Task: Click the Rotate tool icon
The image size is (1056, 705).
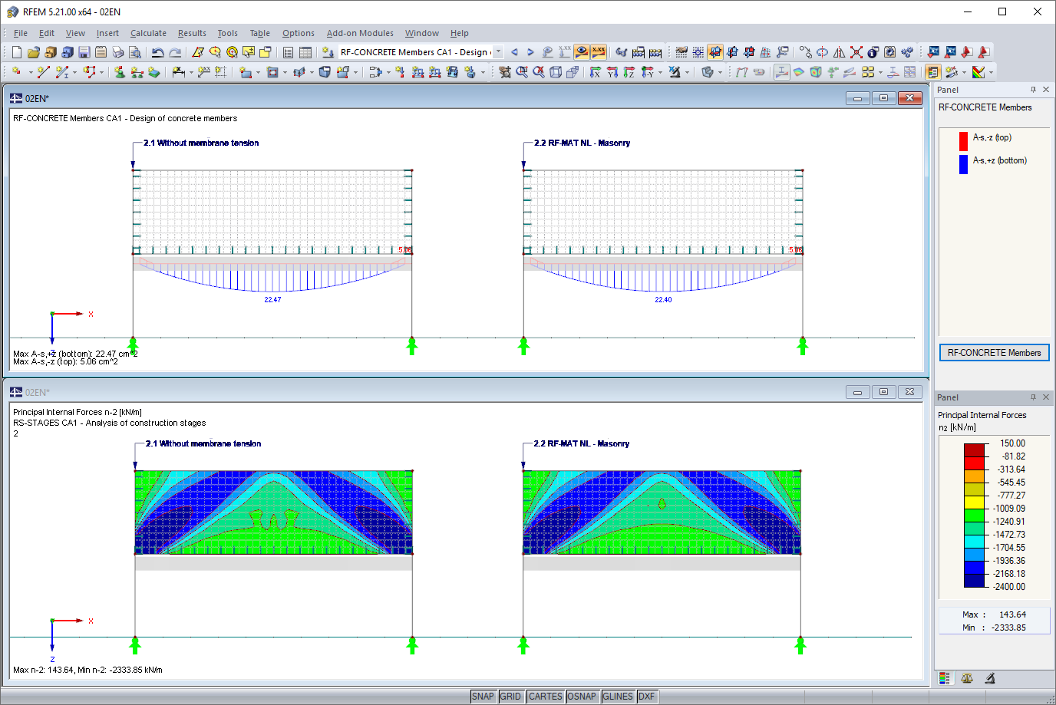Action: point(822,52)
